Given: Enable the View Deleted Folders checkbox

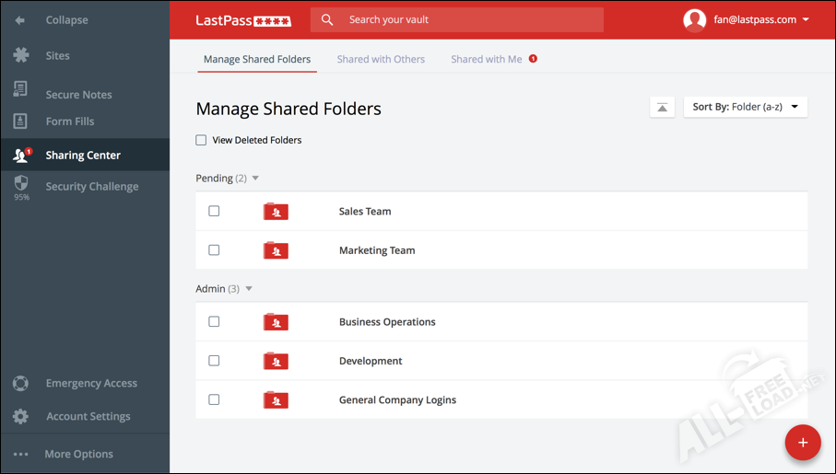Looking at the screenshot, I should [x=201, y=141].
